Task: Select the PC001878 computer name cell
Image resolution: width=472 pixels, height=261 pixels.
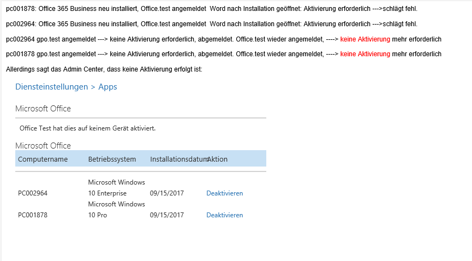Action: 33,215
